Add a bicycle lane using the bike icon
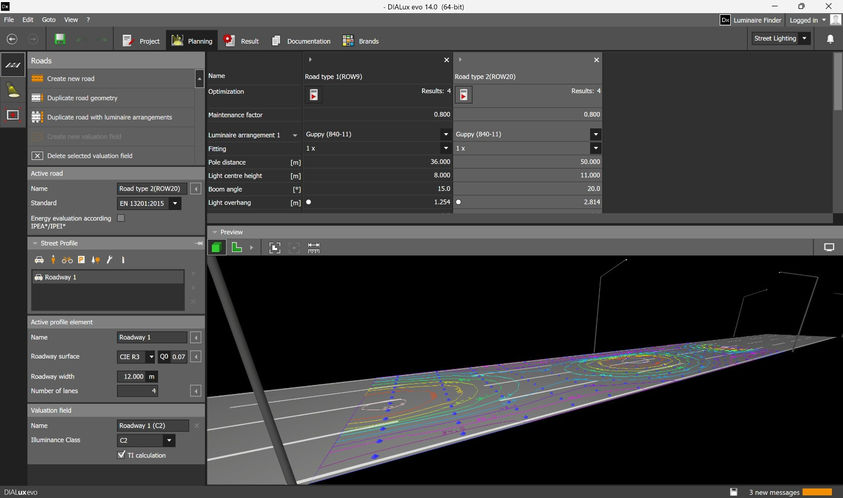Image resolution: width=843 pixels, height=498 pixels. [67, 260]
